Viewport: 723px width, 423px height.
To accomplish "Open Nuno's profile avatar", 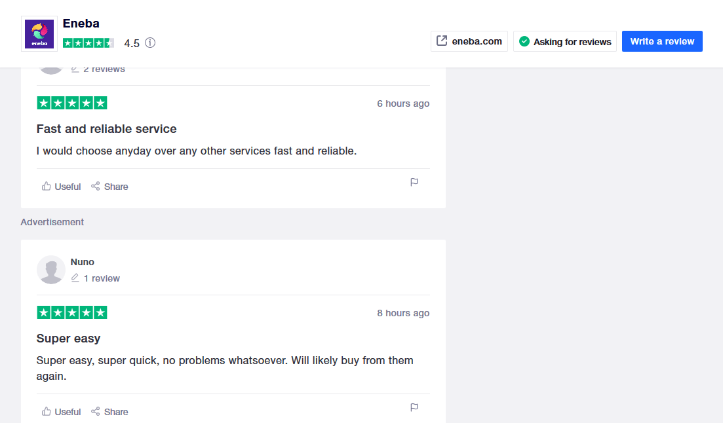I will [51, 270].
